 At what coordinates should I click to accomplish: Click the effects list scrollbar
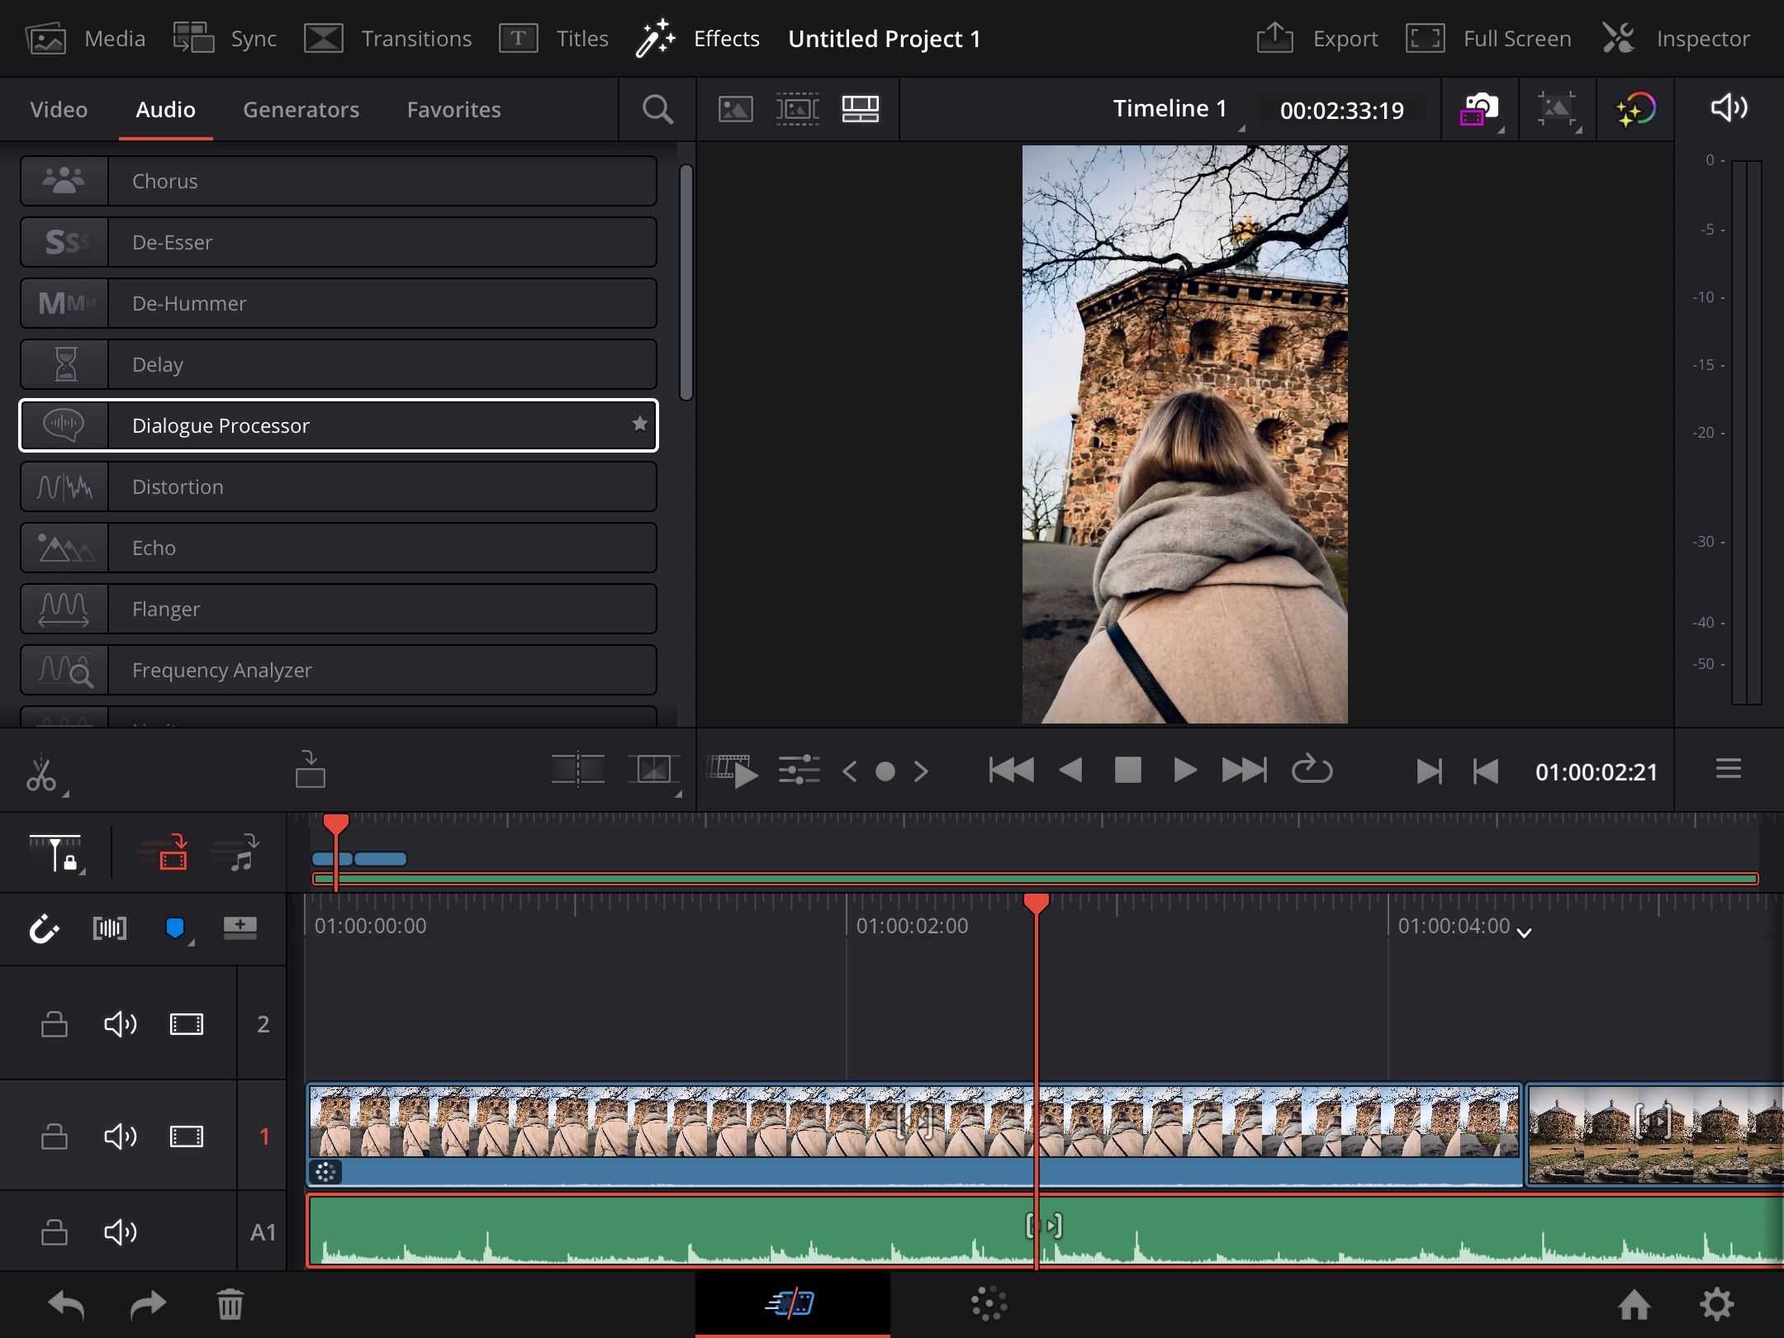tap(686, 282)
